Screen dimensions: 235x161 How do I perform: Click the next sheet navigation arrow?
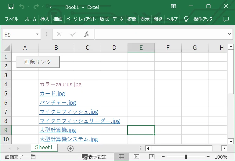pos(18,148)
